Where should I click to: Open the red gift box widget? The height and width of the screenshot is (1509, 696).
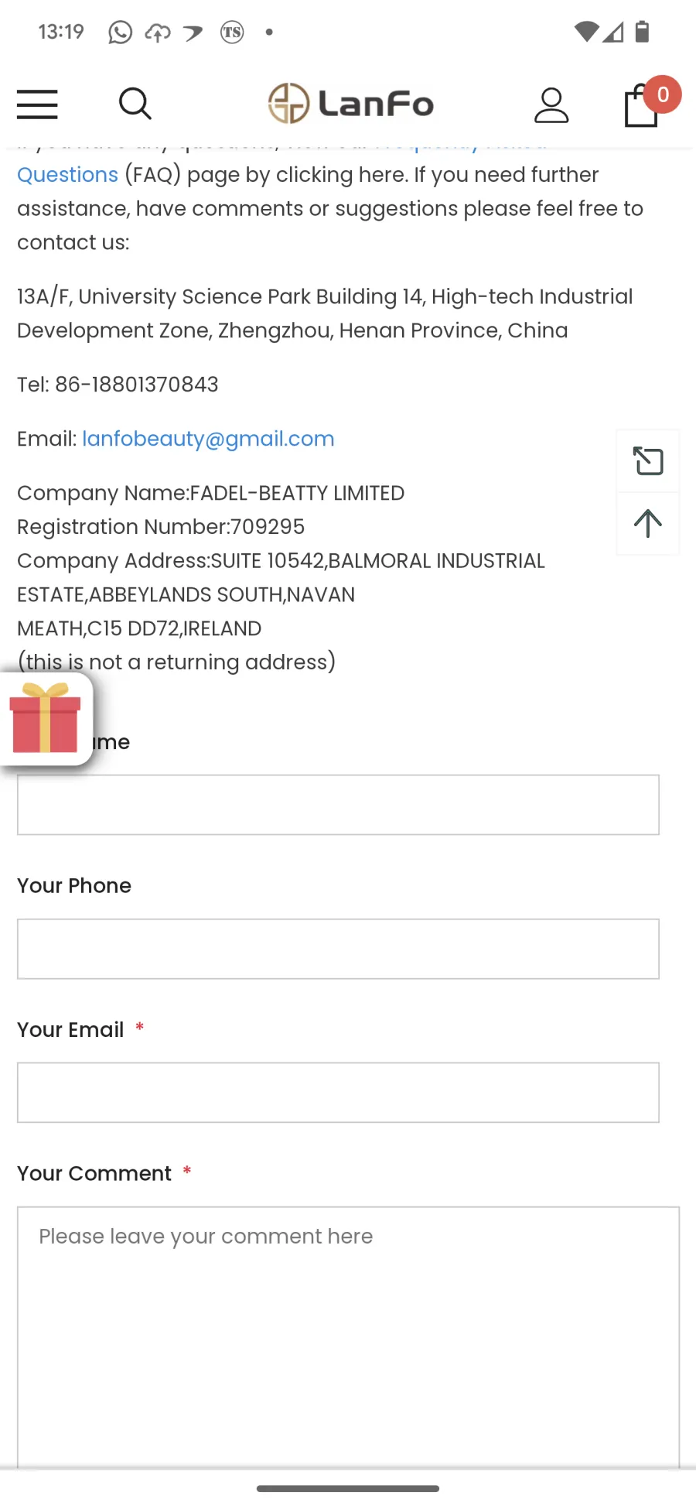45,719
